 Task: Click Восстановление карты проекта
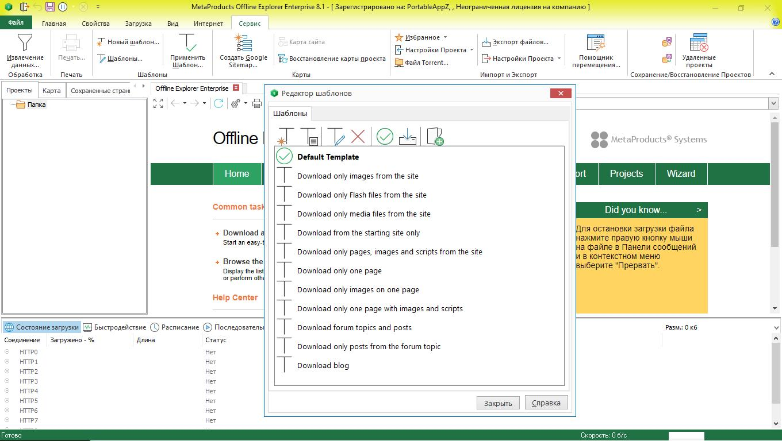332,59
